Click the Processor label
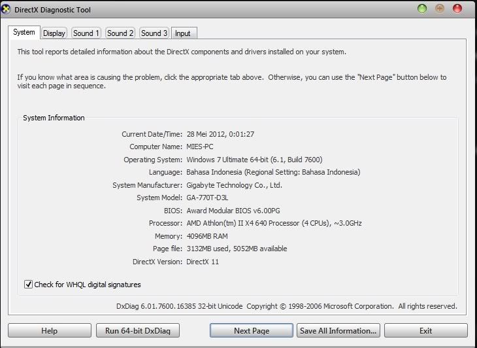This screenshot has width=477, height=348. pyautogui.click(x=165, y=223)
